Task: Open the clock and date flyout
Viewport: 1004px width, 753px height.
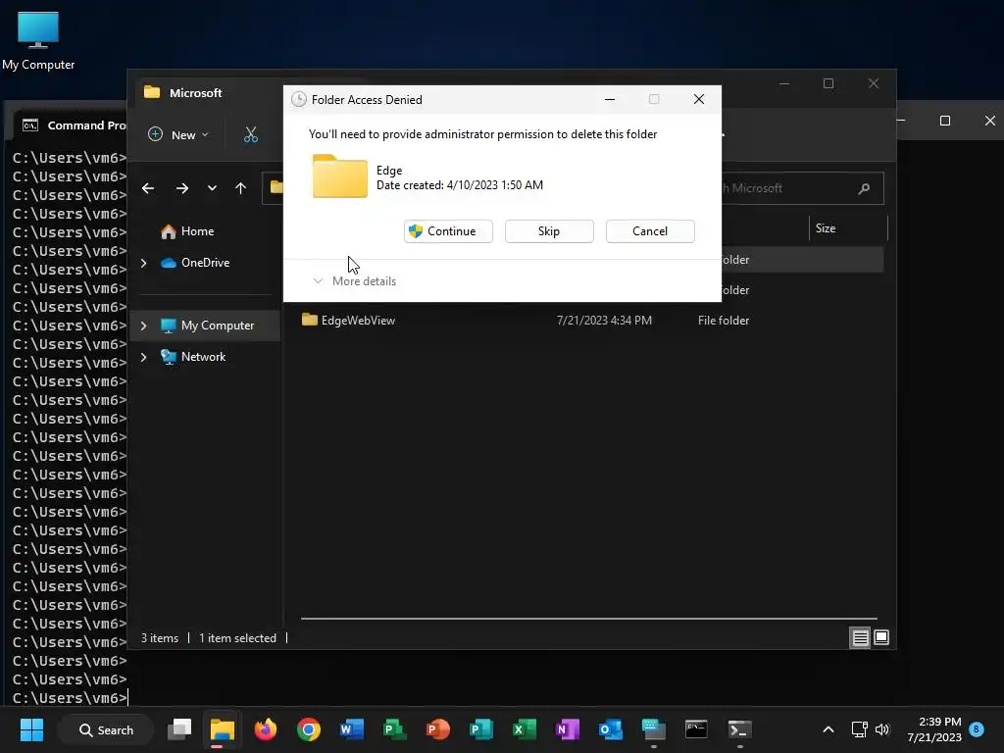Action: (x=934, y=729)
